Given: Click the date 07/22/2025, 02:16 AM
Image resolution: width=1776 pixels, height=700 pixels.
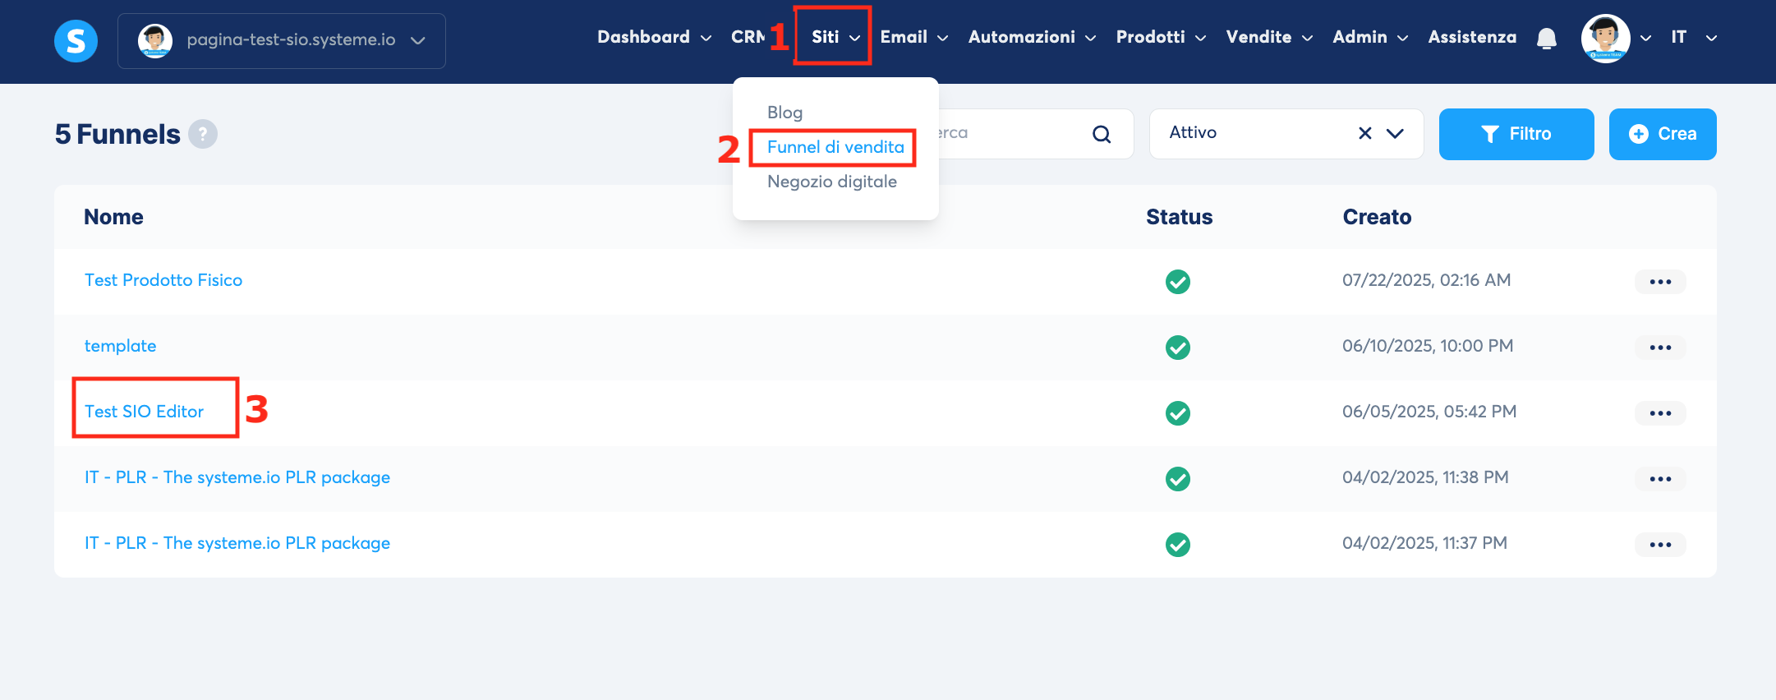Looking at the screenshot, I should coord(1426,280).
